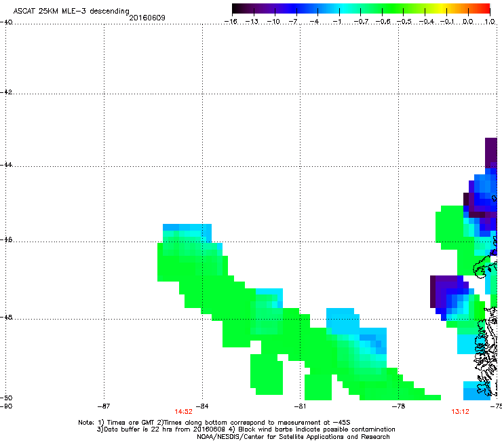Click the colorbar label -13

tap(252, 22)
